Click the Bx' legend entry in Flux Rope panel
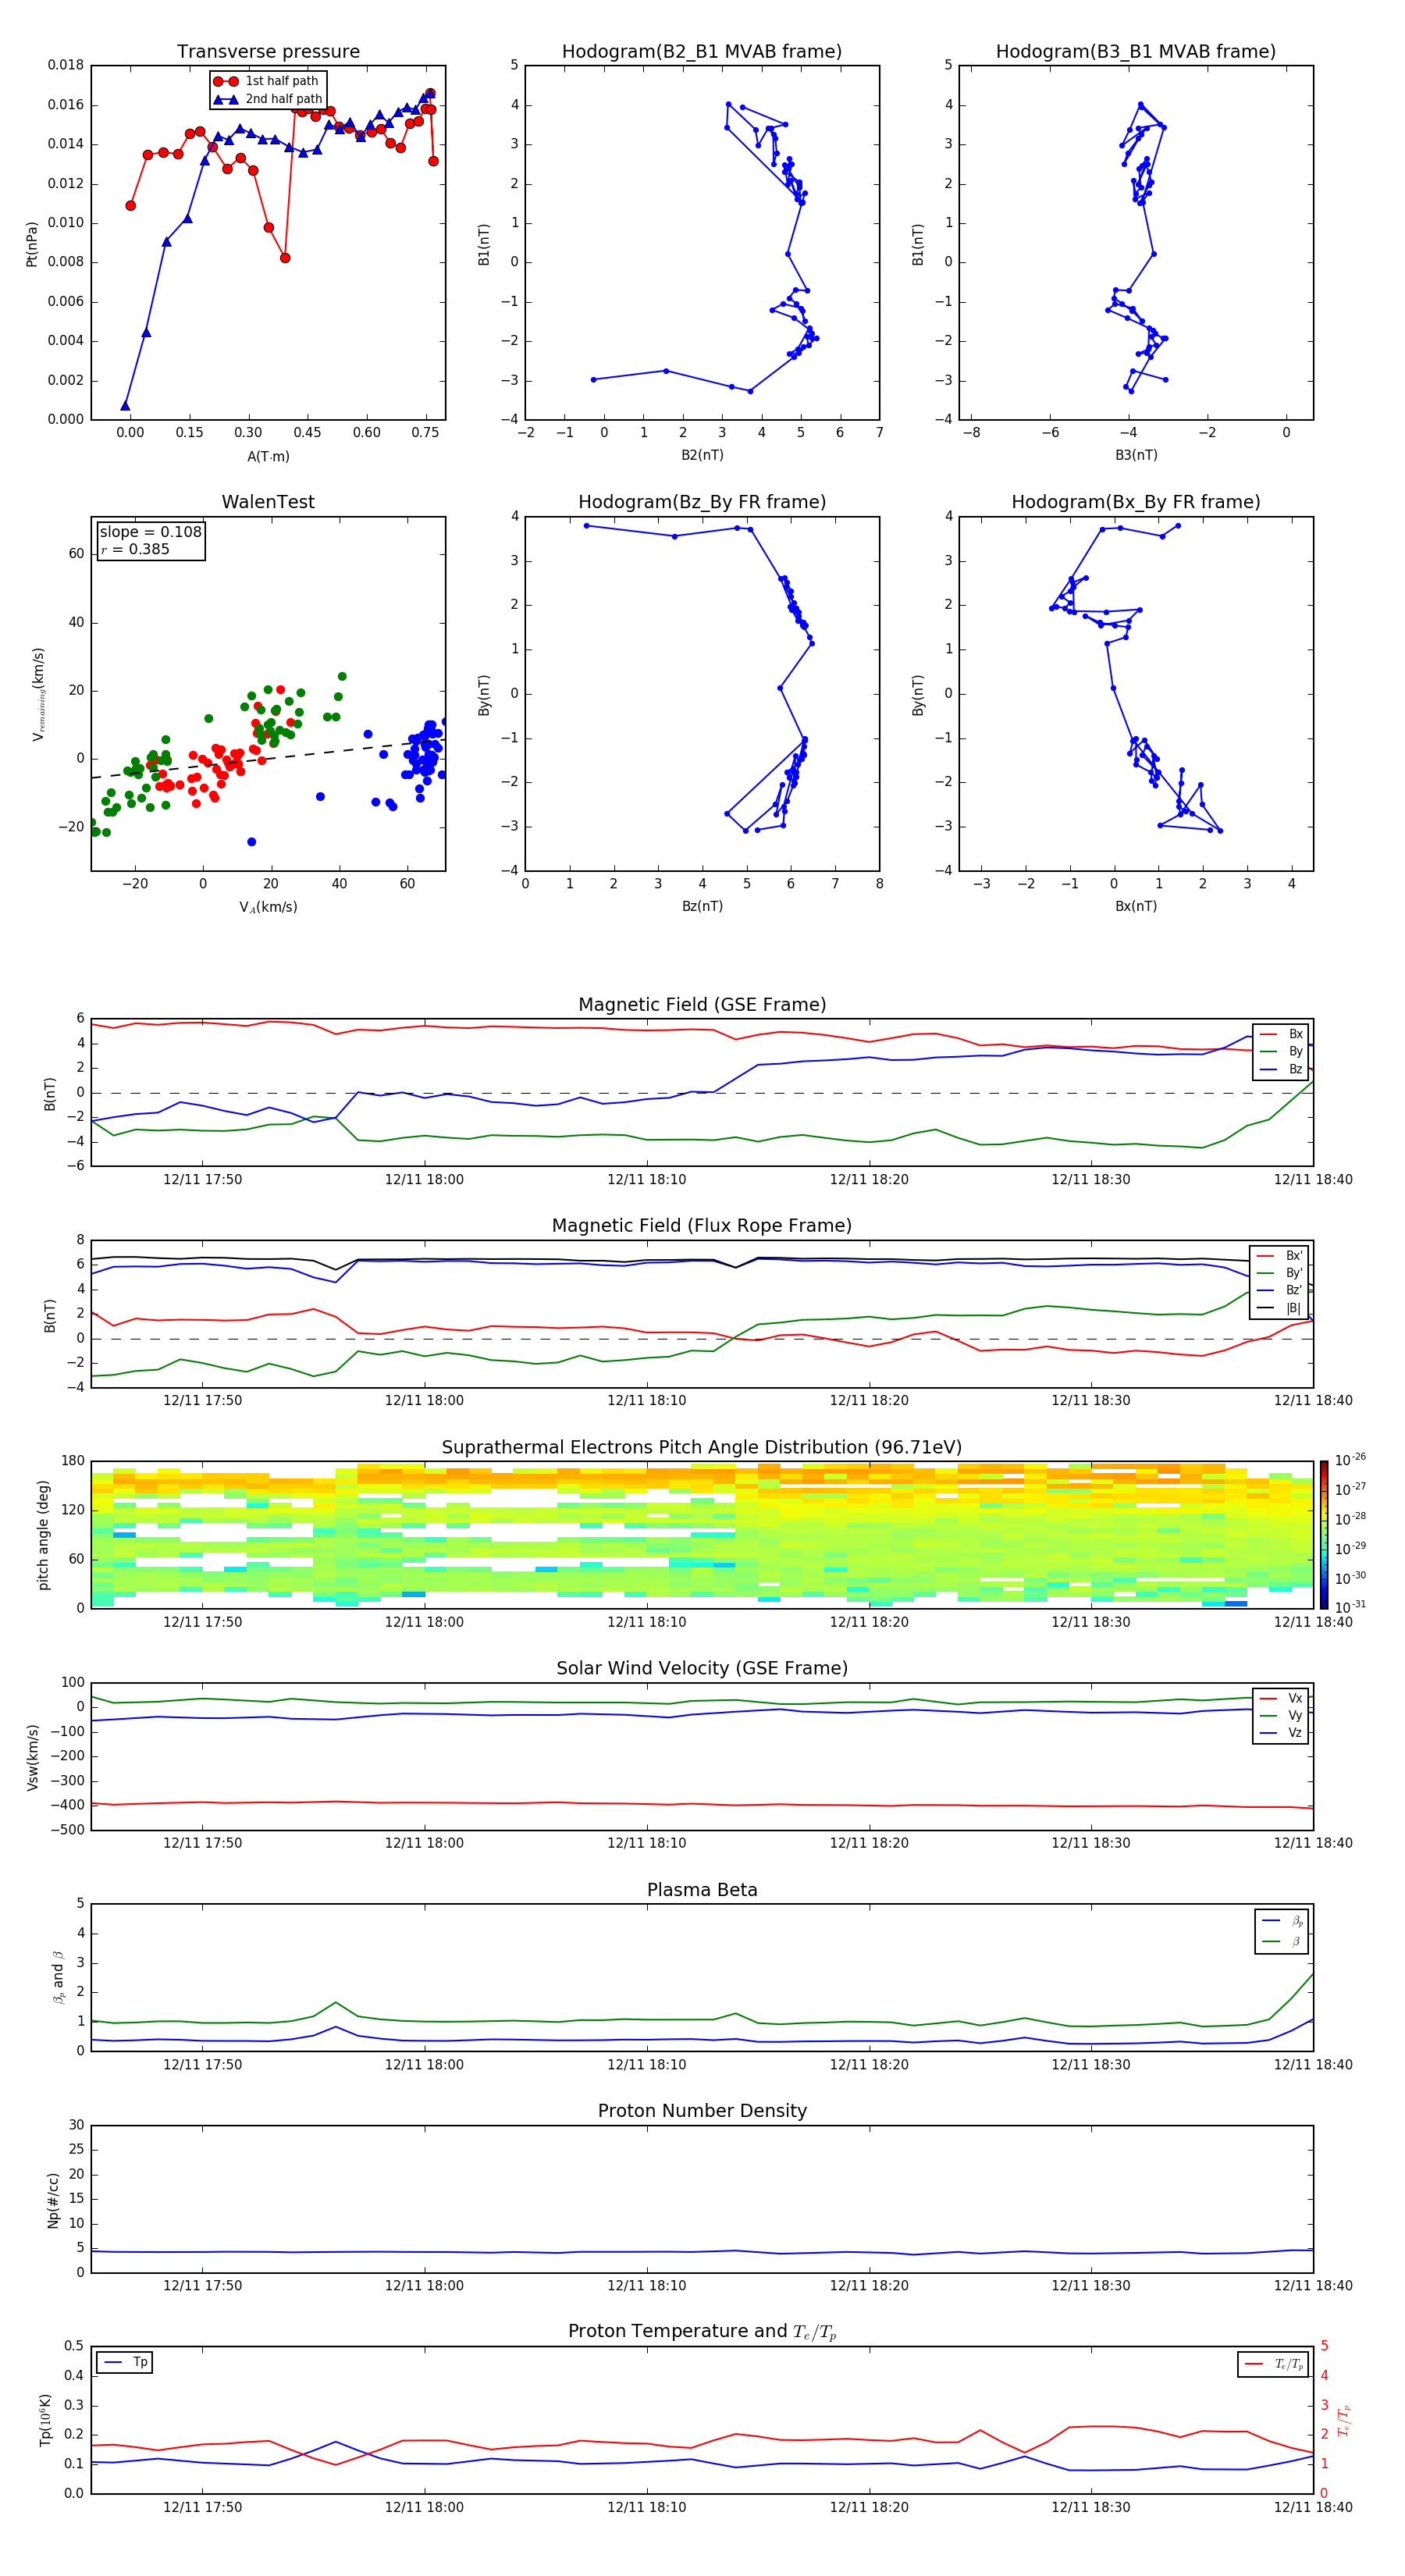The height and width of the screenshot is (2576, 1405). coord(1280,1256)
